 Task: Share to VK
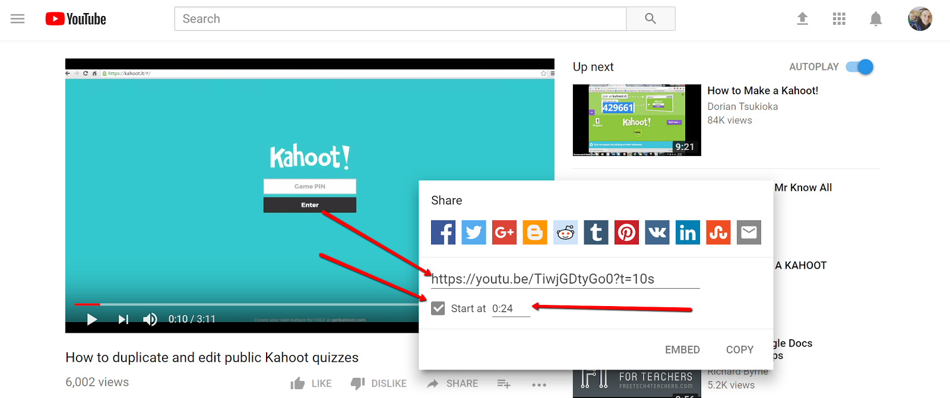(657, 233)
